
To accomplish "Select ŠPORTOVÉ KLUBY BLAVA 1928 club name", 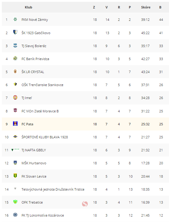I will click(45, 137).
